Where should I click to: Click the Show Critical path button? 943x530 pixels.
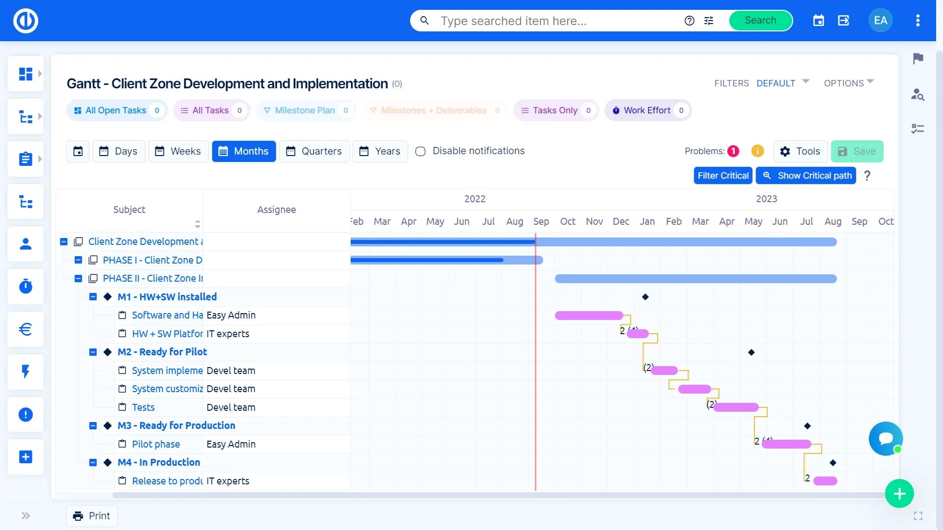tap(805, 176)
